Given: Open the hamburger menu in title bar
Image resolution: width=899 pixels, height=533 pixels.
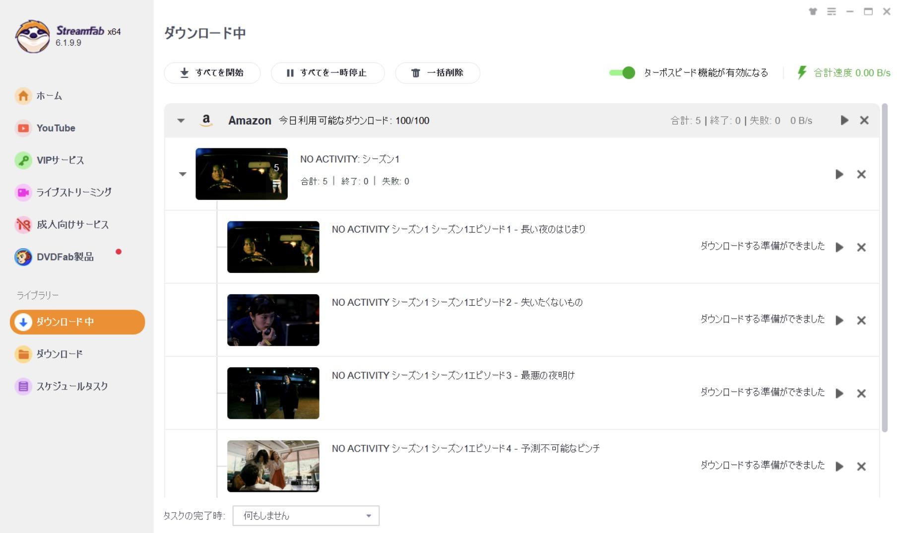Looking at the screenshot, I should click(832, 11).
